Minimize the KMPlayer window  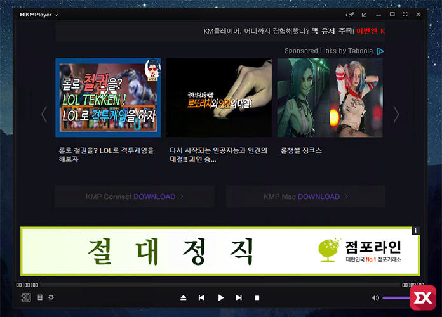[378, 15]
